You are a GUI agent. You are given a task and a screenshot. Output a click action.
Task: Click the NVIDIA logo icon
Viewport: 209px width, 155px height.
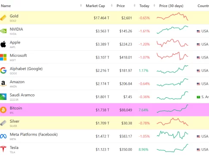(3, 31)
